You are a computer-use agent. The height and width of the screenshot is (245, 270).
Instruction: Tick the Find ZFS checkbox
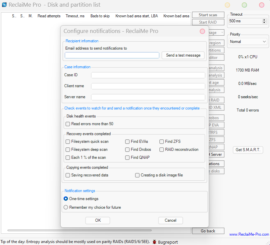pos(162,141)
